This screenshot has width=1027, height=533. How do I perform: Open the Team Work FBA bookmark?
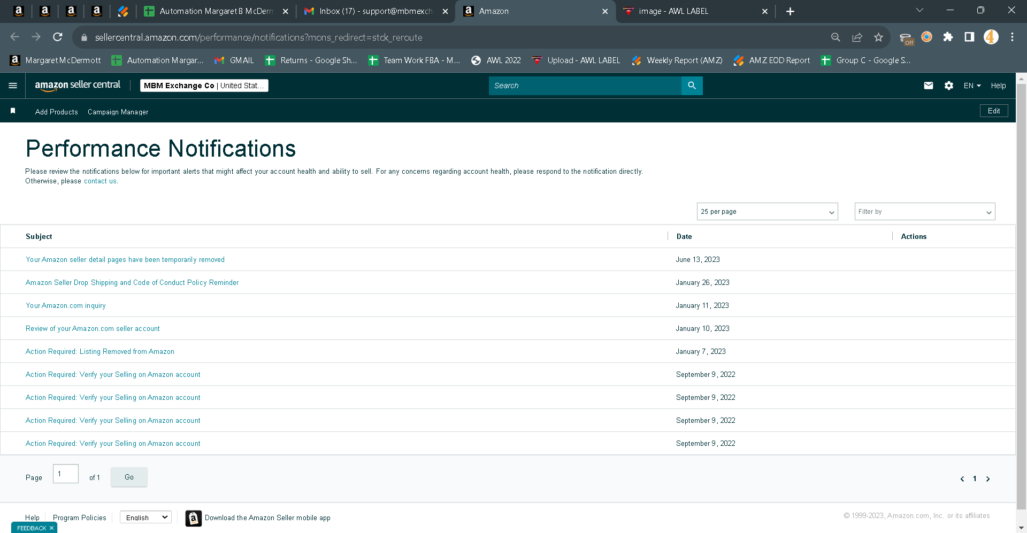(x=414, y=60)
